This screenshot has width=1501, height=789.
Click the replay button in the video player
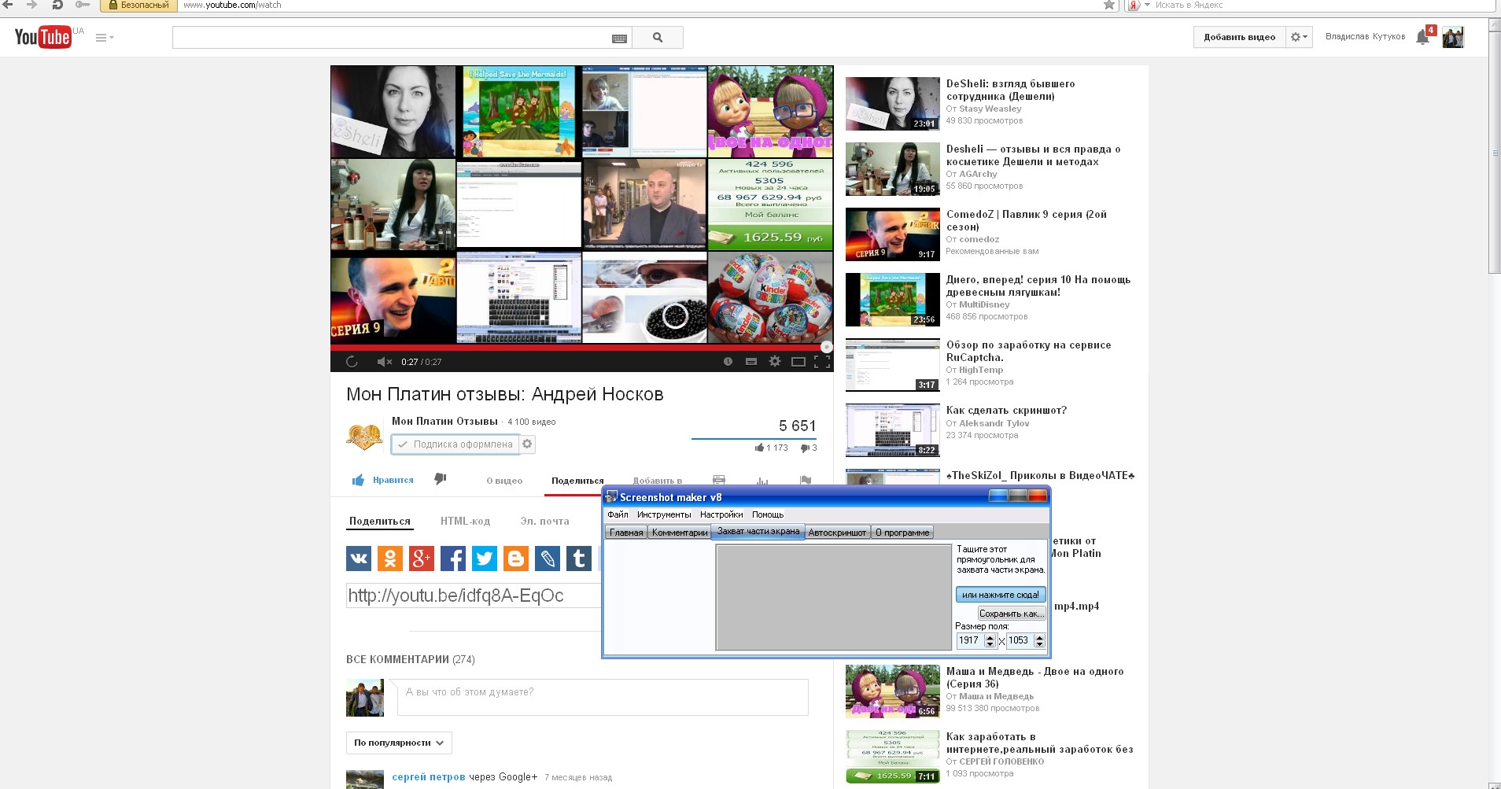[352, 362]
